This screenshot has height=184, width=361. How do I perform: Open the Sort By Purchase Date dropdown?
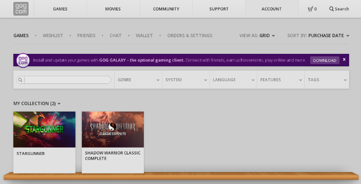pos(318,35)
